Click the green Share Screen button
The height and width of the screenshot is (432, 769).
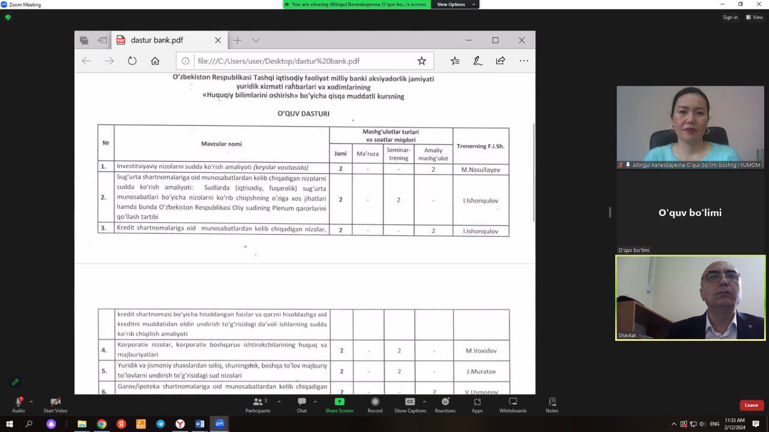pyautogui.click(x=339, y=404)
